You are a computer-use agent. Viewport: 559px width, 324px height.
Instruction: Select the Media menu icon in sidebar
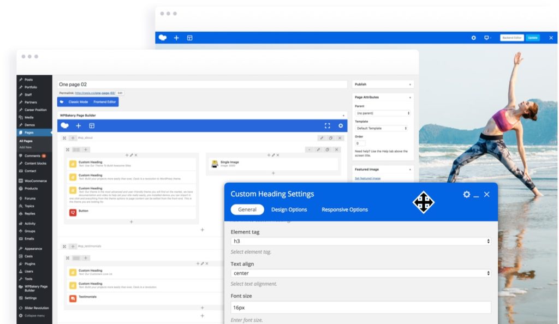point(20,117)
